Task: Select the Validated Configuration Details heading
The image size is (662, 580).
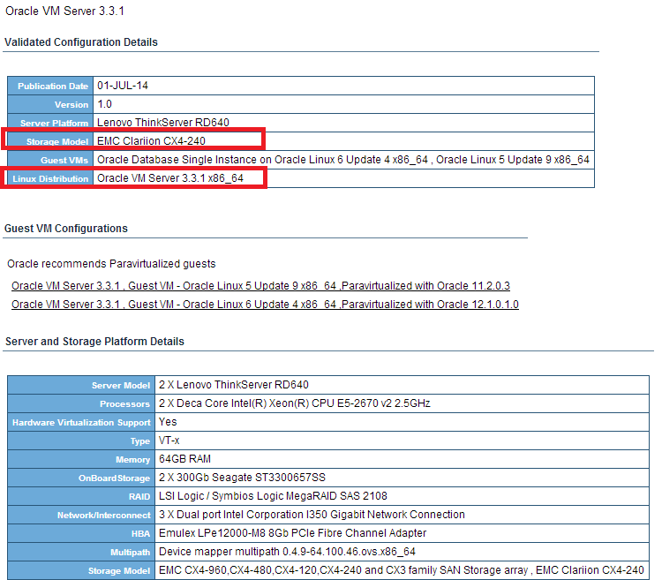Action: click(x=81, y=42)
